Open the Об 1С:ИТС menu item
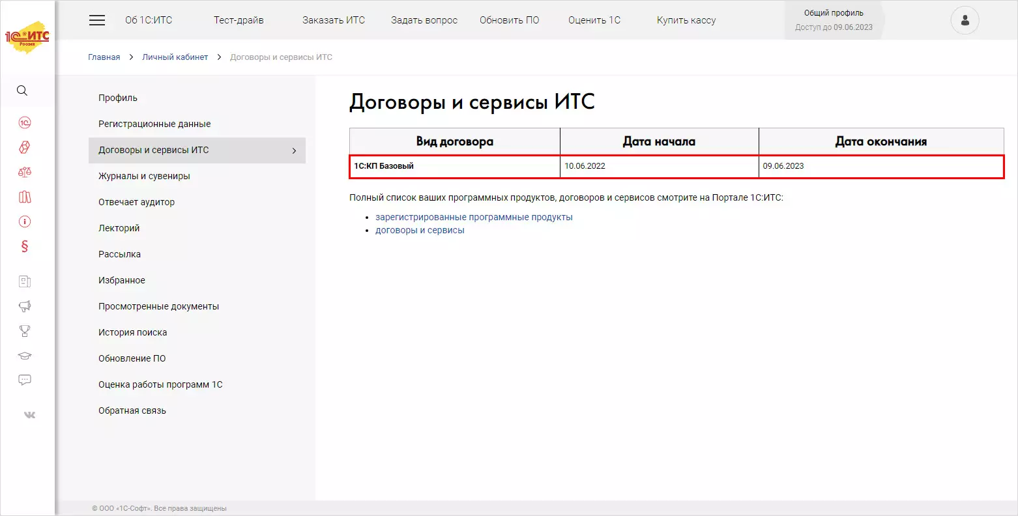Viewport: 1018px width, 516px height. pos(149,20)
